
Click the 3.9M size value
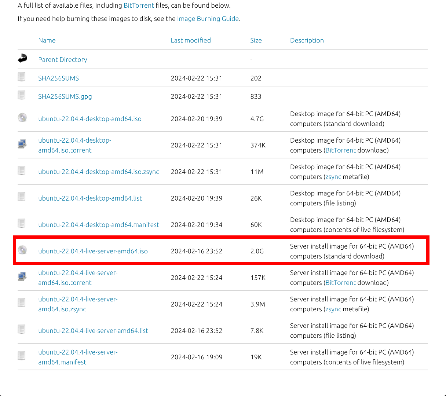point(258,304)
